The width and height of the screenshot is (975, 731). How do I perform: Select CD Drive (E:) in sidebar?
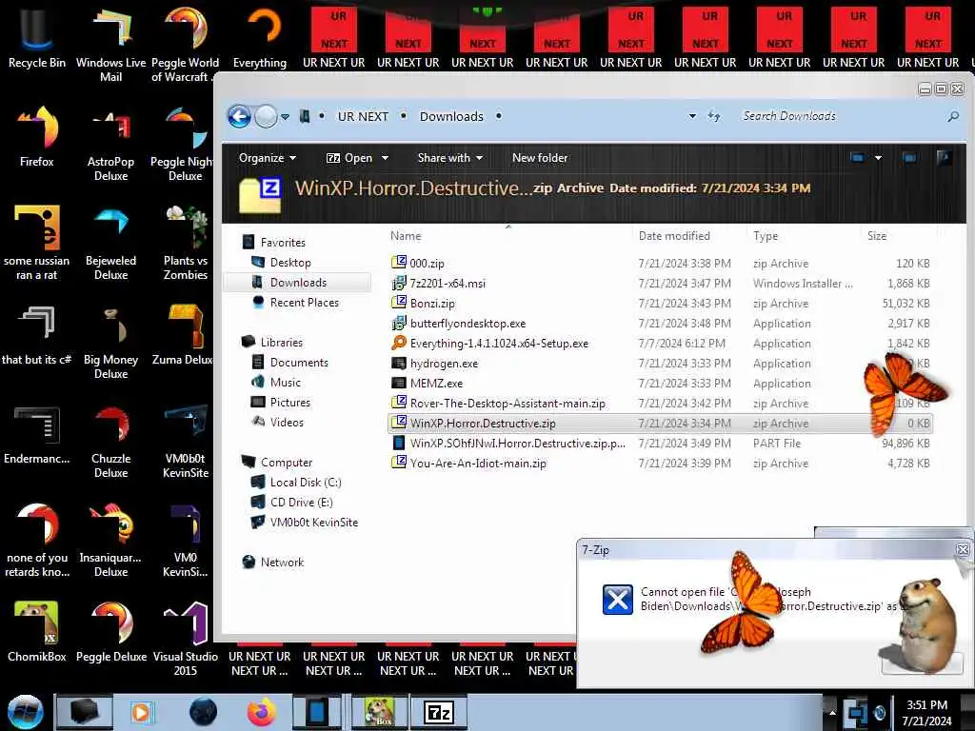click(301, 503)
